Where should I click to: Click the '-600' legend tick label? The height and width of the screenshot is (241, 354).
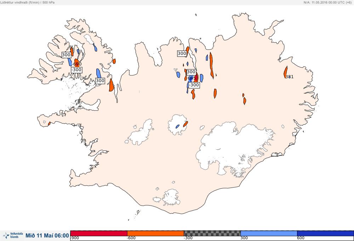click(x=131, y=238)
